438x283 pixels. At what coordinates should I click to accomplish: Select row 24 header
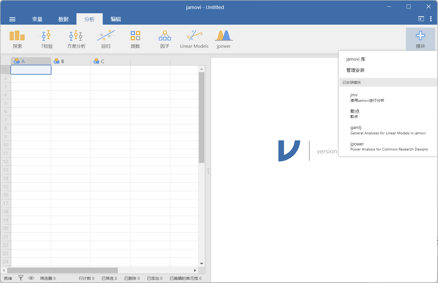tap(6, 262)
